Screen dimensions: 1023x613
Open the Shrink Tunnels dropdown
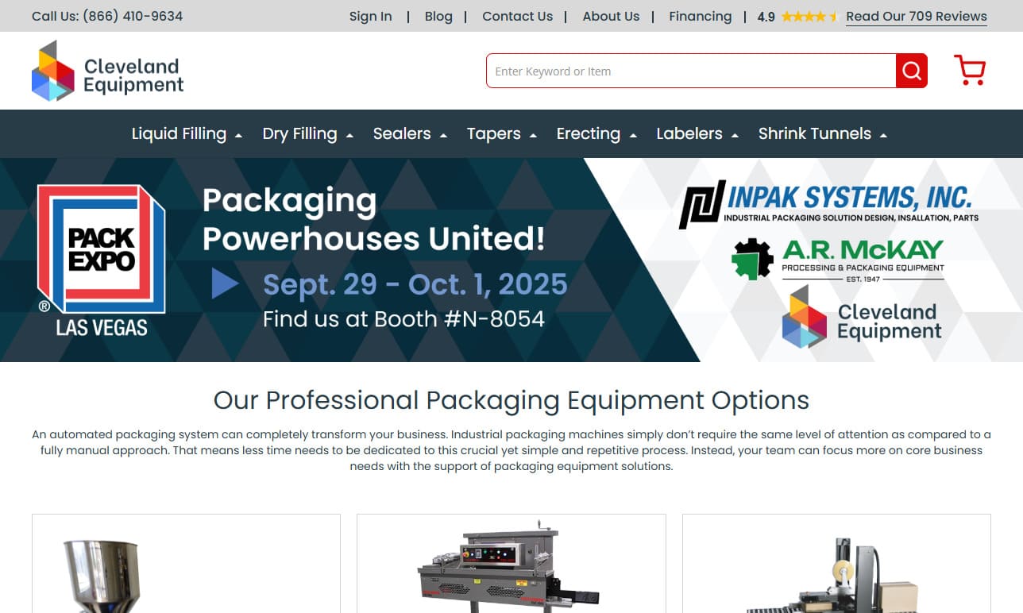click(823, 133)
